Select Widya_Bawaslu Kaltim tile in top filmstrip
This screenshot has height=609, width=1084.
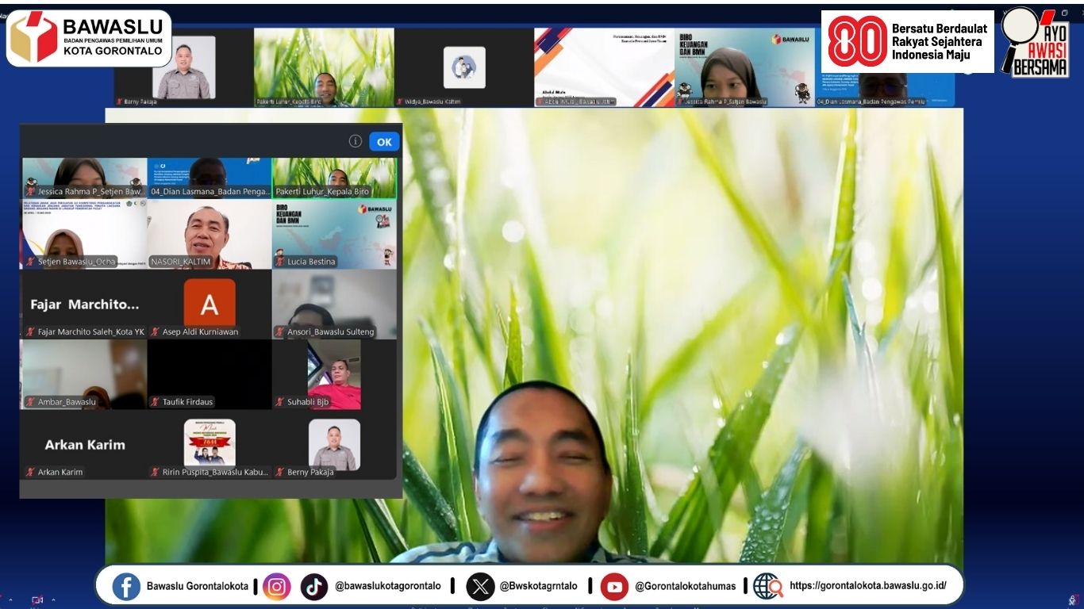click(x=464, y=67)
